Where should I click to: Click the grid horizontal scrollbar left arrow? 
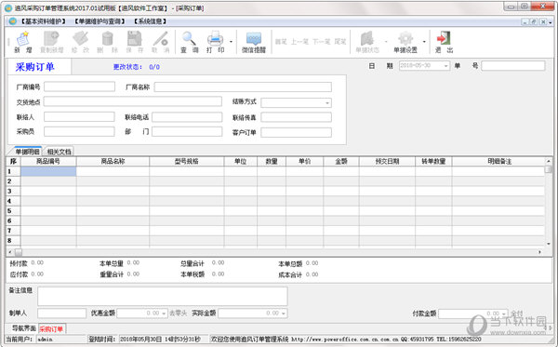coord(9,252)
